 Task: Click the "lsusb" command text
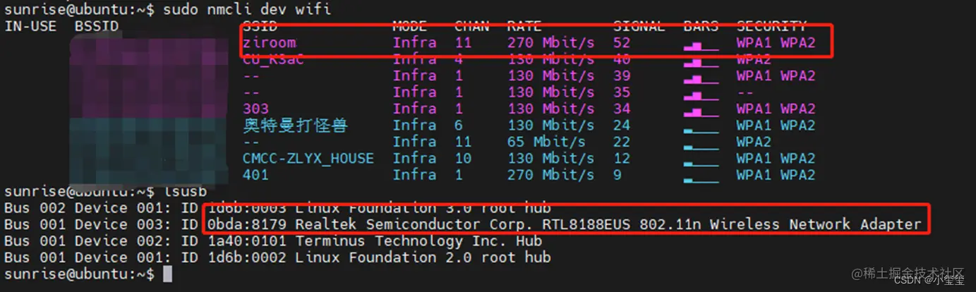tap(184, 191)
